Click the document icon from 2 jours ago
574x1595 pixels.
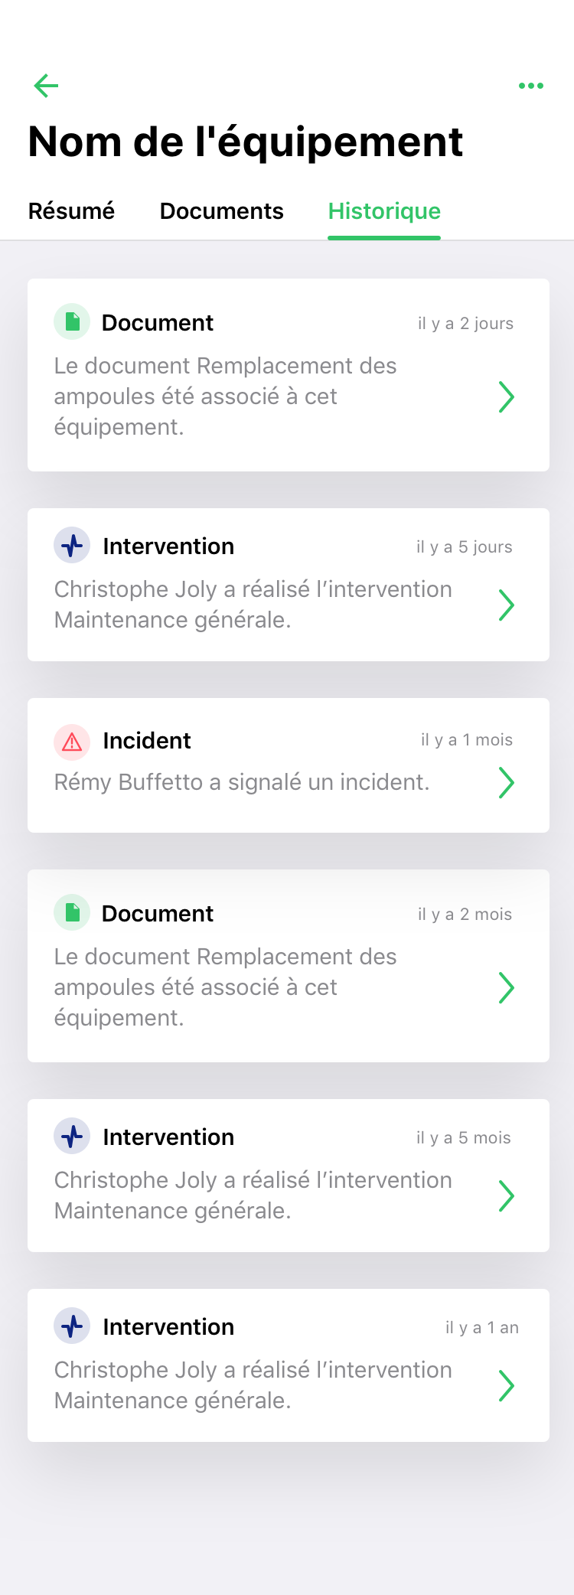tap(72, 321)
